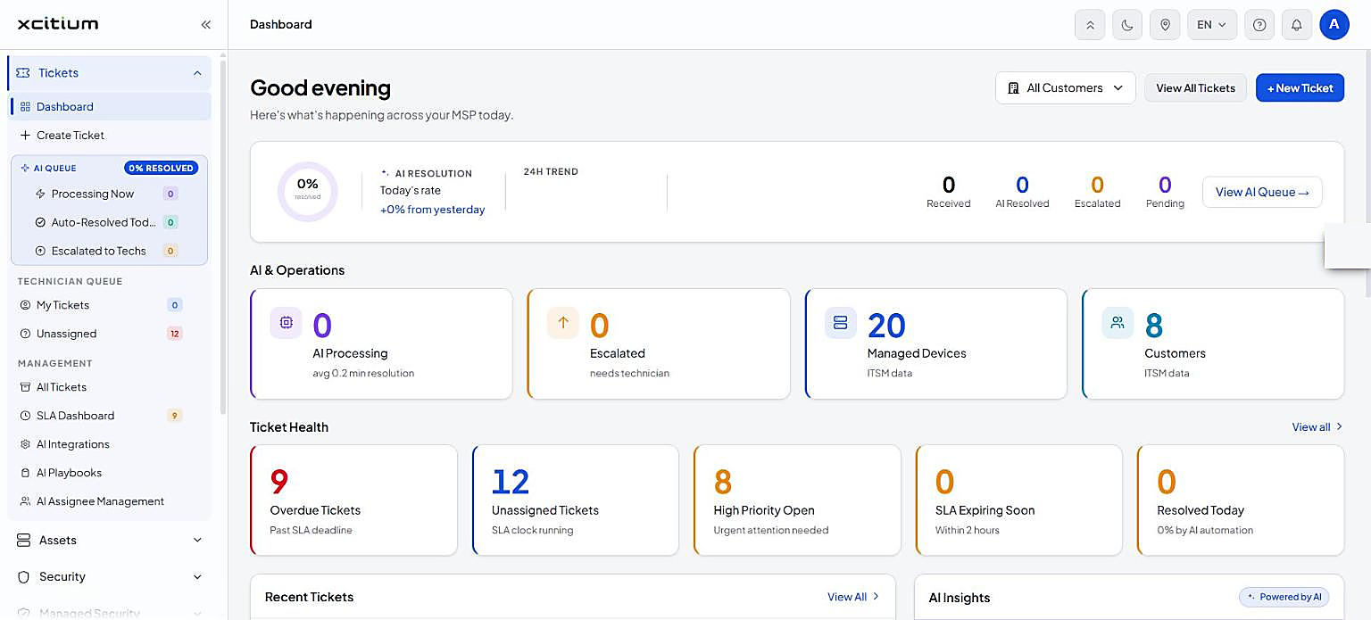Click the My Tickets person icon

click(25, 305)
